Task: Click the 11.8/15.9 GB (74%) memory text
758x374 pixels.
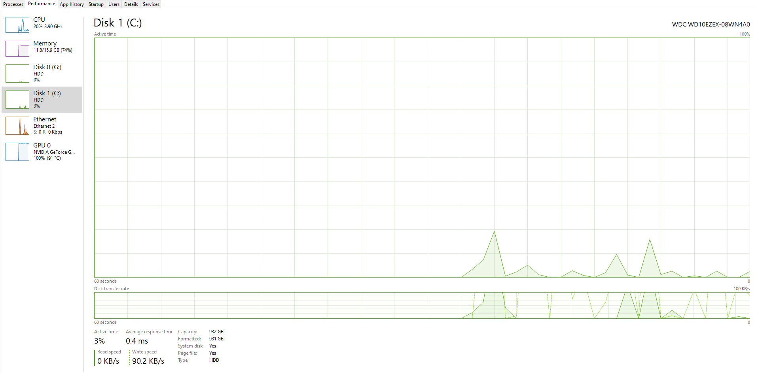Action: click(53, 50)
